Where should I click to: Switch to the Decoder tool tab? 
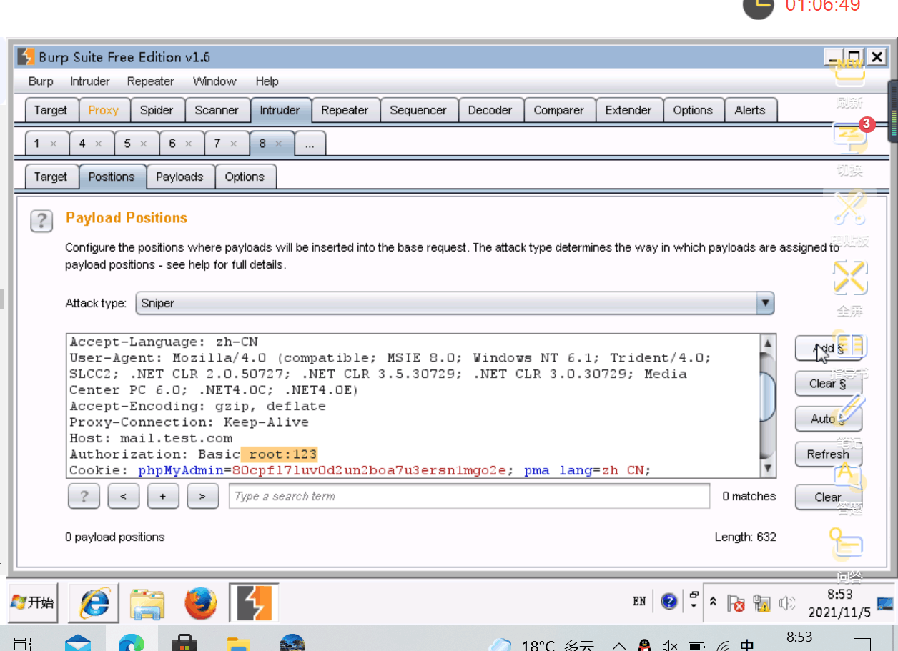pos(490,111)
